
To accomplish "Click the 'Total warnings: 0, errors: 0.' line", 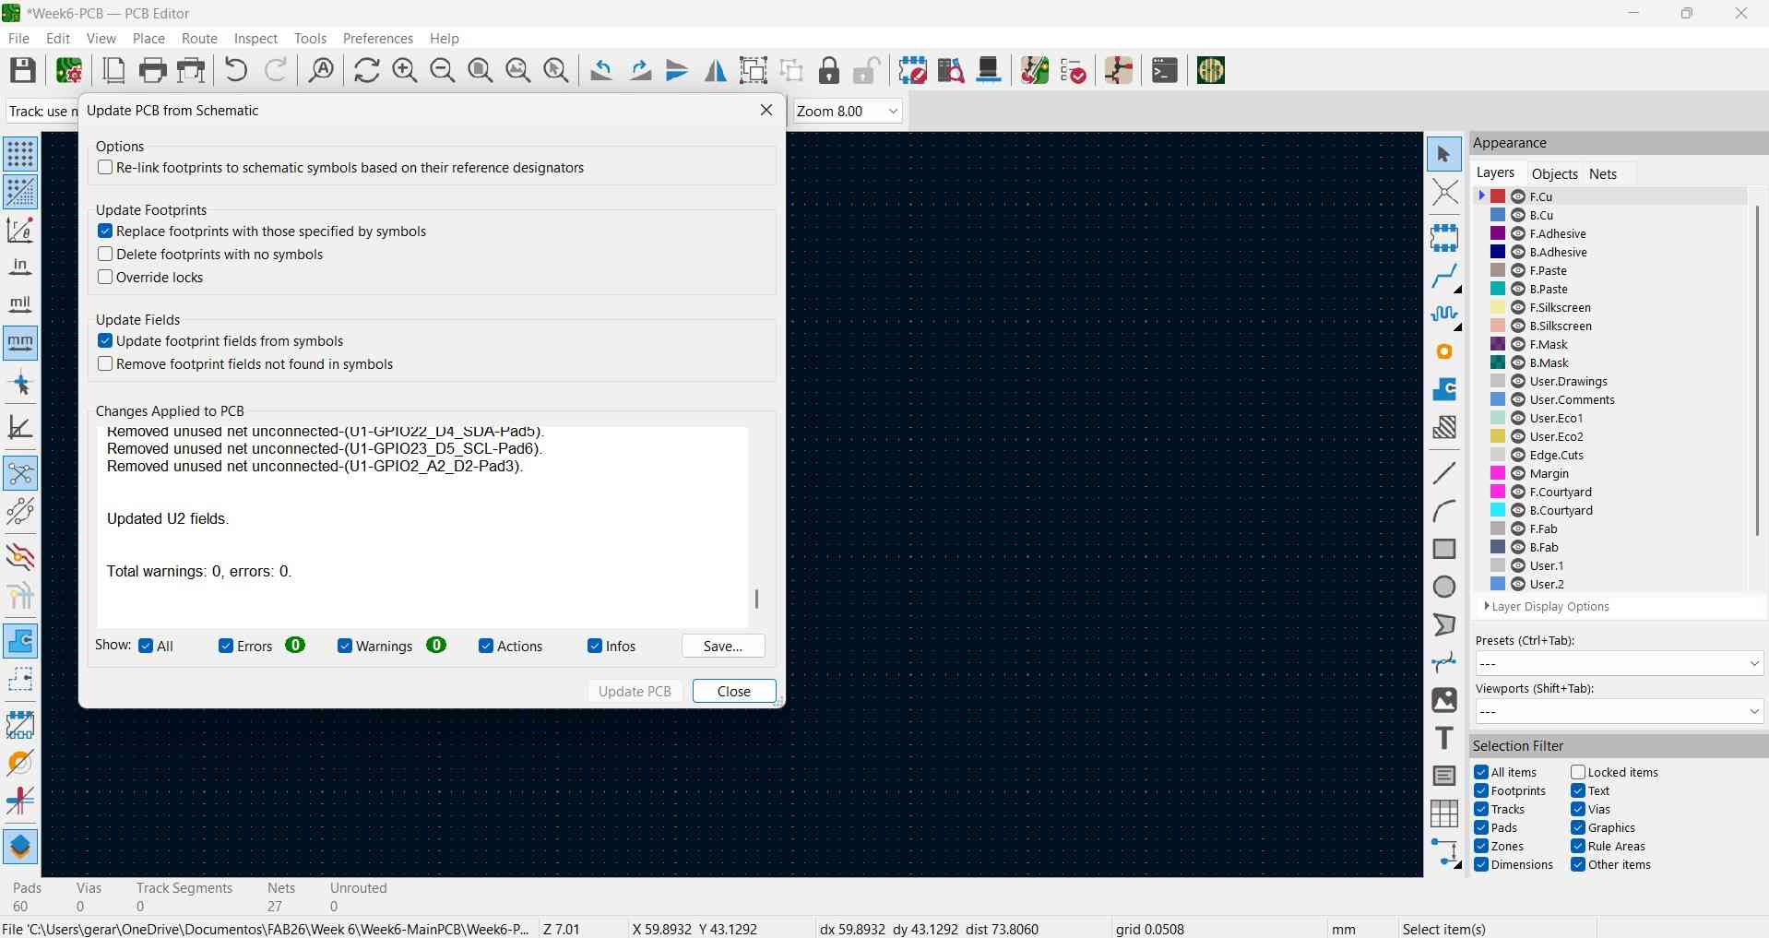I will coord(199,572).
